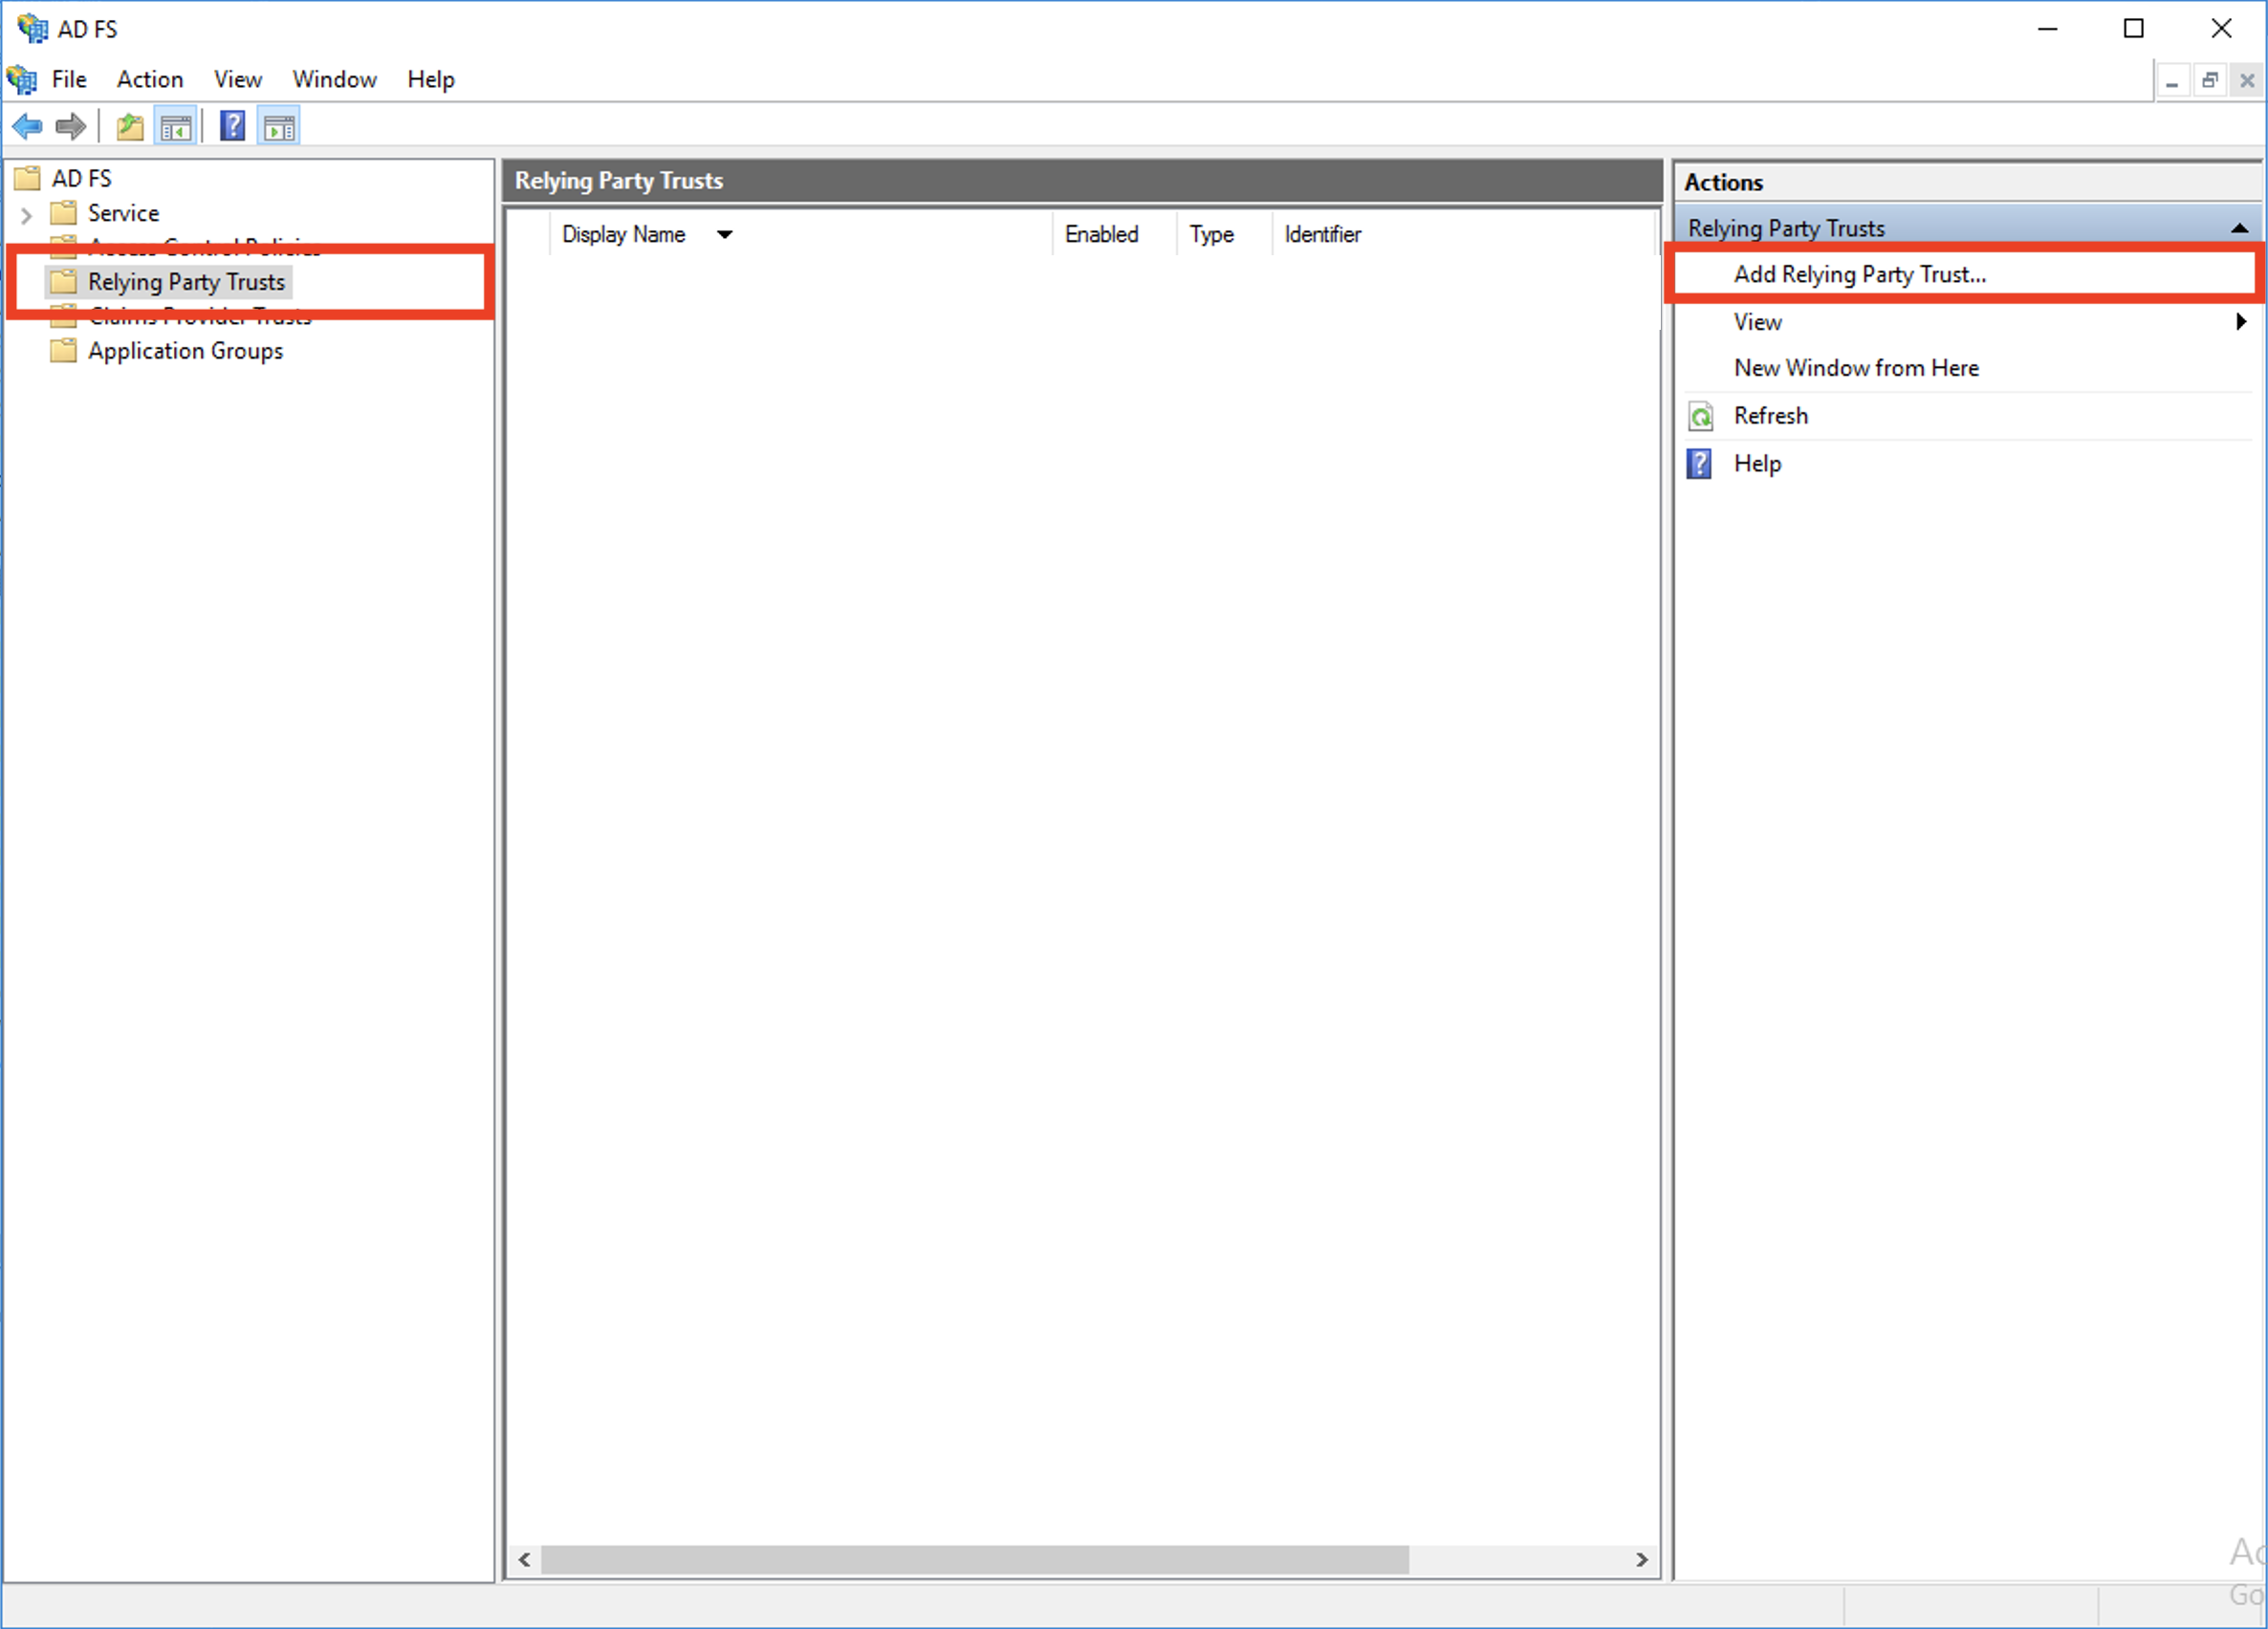Click the Service folder icon

click(65, 211)
